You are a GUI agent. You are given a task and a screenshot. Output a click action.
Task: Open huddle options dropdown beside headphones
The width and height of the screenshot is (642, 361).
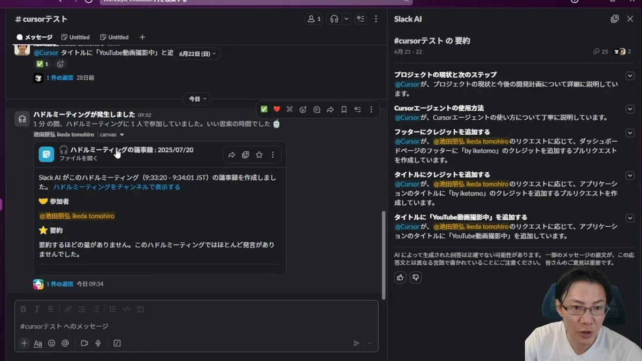click(346, 19)
